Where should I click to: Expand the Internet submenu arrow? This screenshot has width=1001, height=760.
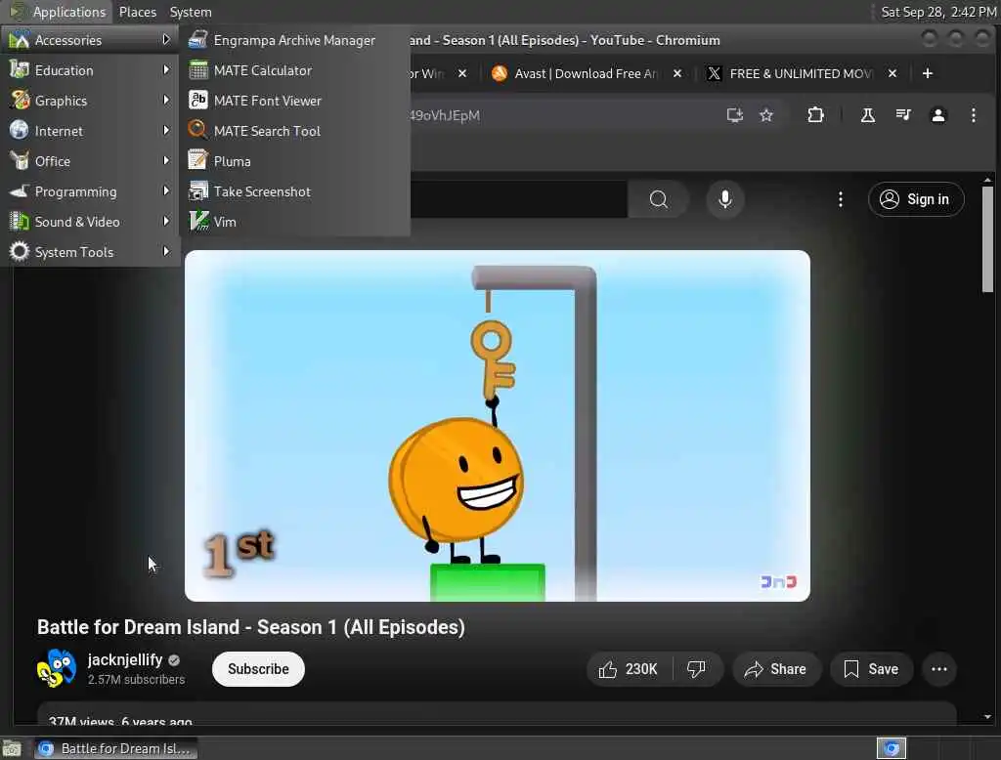(x=166, y=130)
